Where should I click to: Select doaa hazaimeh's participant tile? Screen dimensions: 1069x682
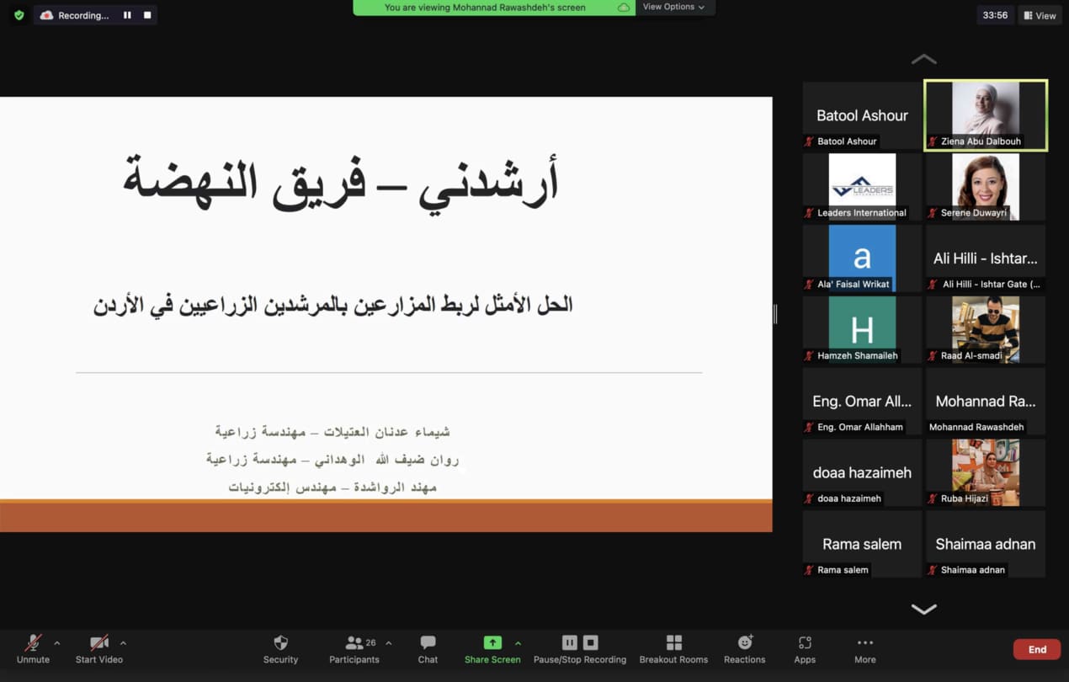[x=862, y=473]
